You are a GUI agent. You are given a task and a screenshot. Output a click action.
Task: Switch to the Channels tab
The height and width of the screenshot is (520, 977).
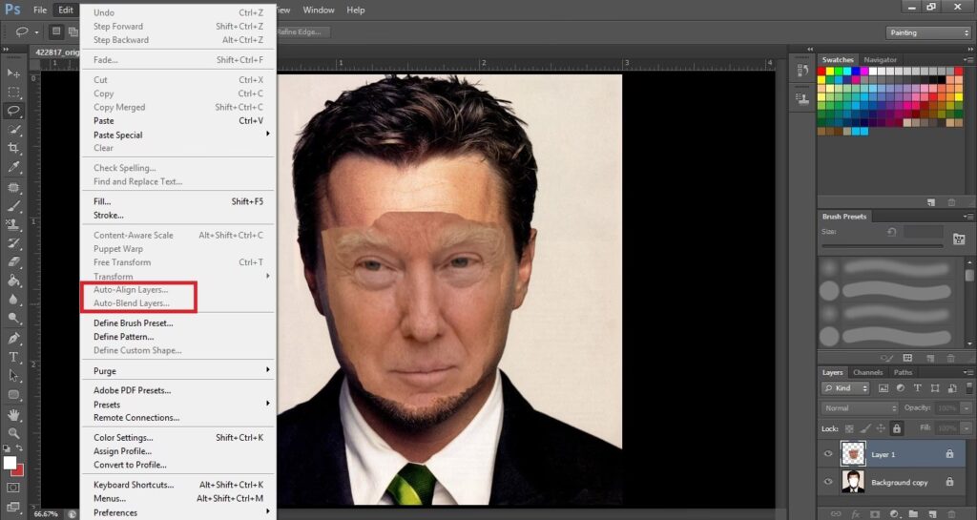(867, 372)
